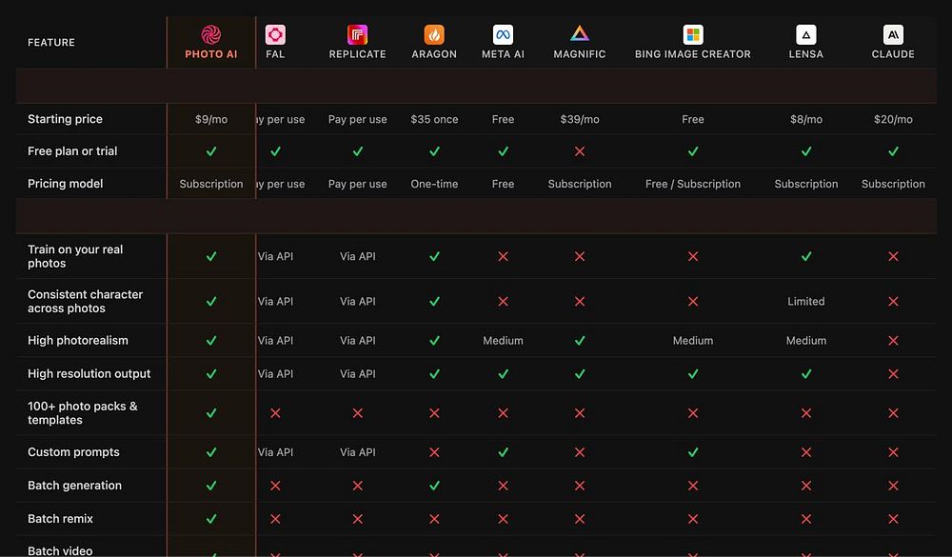Click Lensa checkmark for Train on your real photos
Image resolution: width=952 pixels, height=557 pixels.
(x=806, y=256)
